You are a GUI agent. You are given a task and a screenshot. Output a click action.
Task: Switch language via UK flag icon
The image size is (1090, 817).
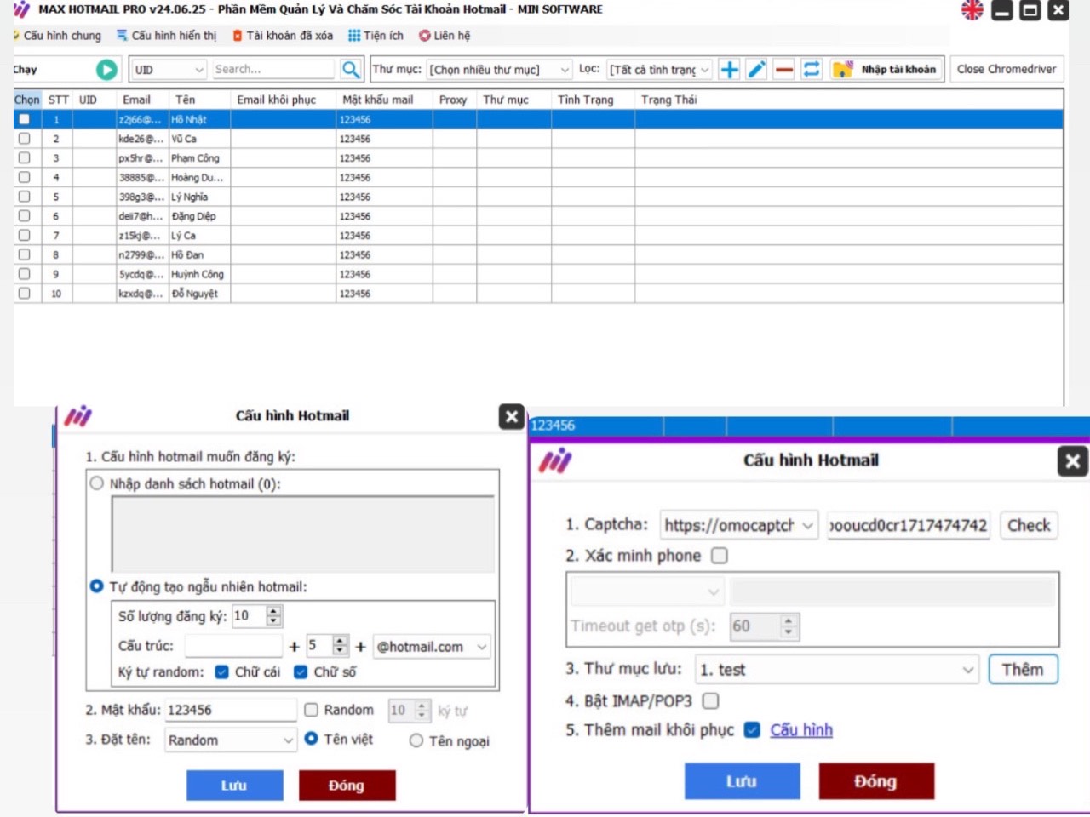point(972,10)
